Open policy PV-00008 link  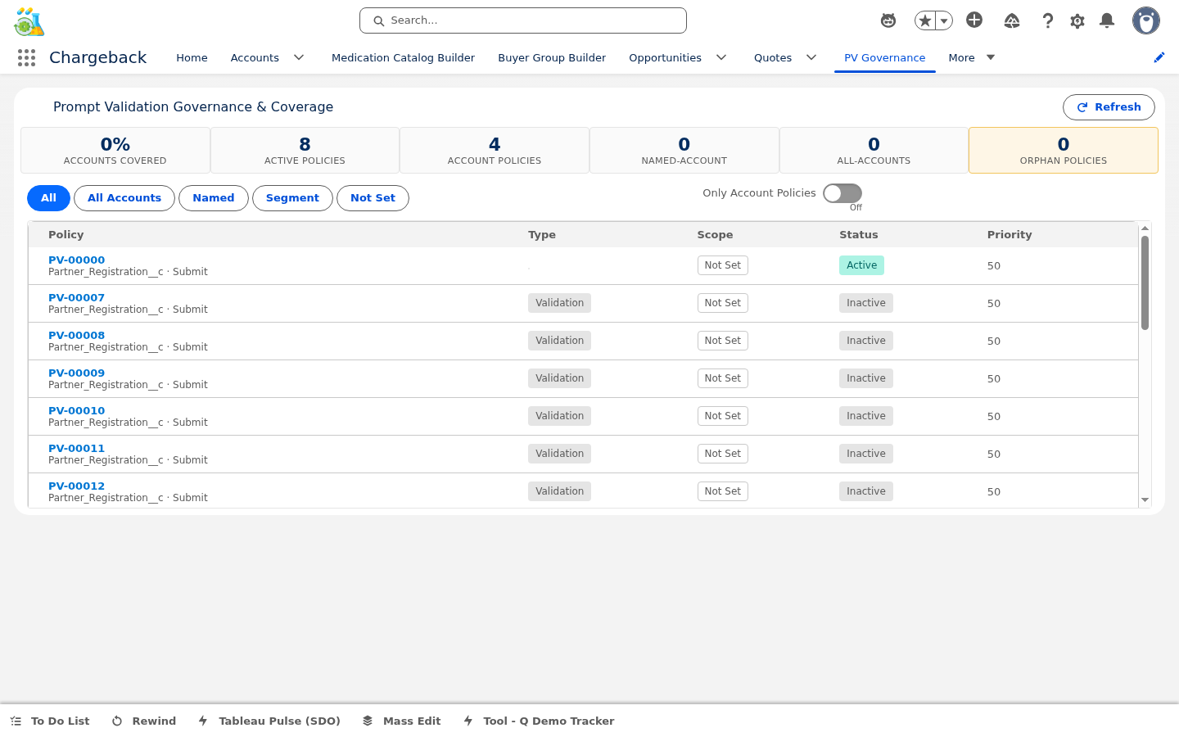pos(76,336)
